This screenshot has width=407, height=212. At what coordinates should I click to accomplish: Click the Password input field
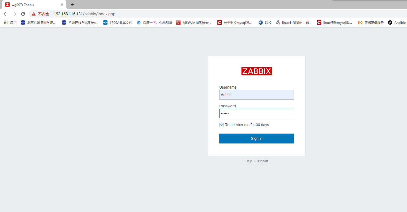pos(257,113)
